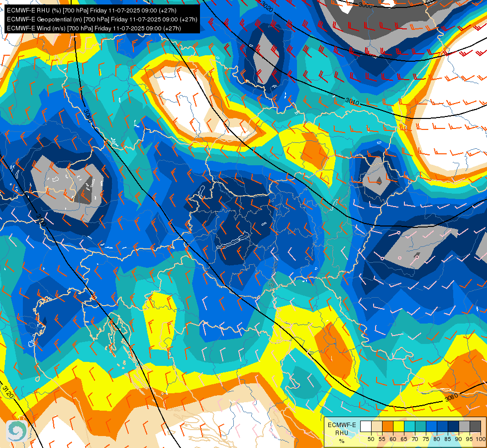Select the cyan 65-70% legend swatch

tap(409, 426)
